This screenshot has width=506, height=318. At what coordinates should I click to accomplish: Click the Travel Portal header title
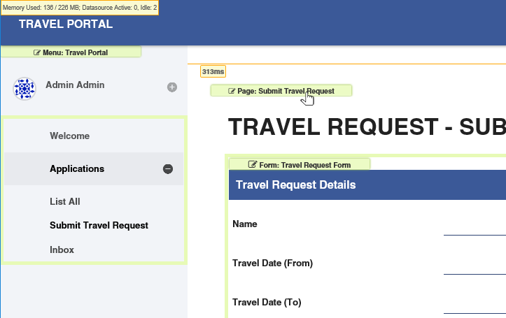(x=66, y=24)
